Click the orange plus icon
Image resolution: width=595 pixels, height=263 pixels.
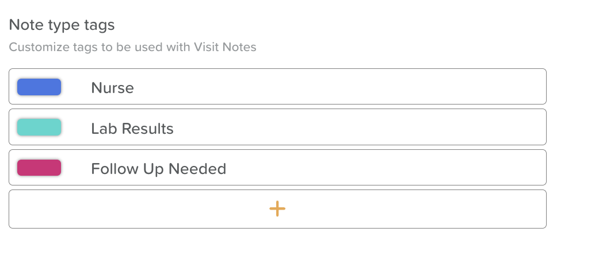pos(277,209)
